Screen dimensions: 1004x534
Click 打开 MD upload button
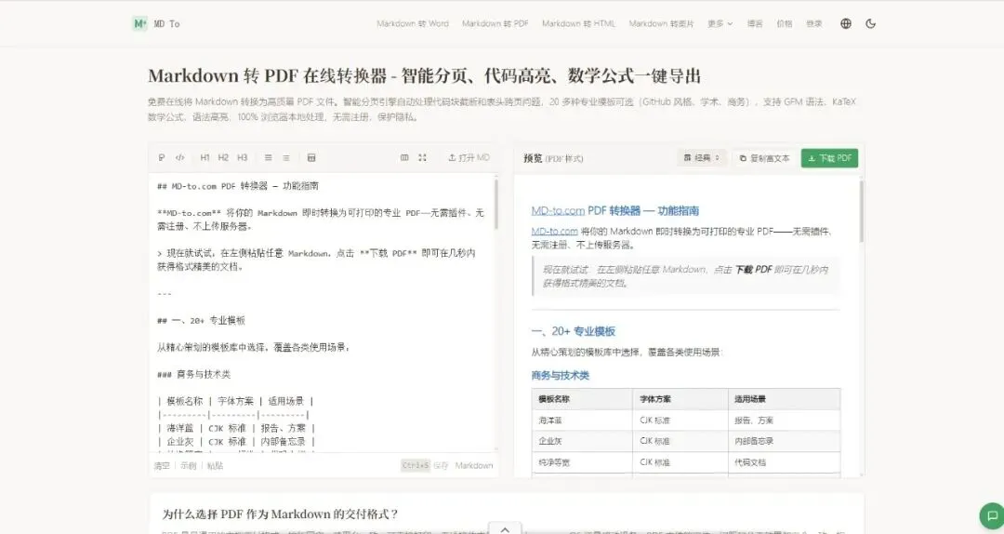click(x=469, y=158)
